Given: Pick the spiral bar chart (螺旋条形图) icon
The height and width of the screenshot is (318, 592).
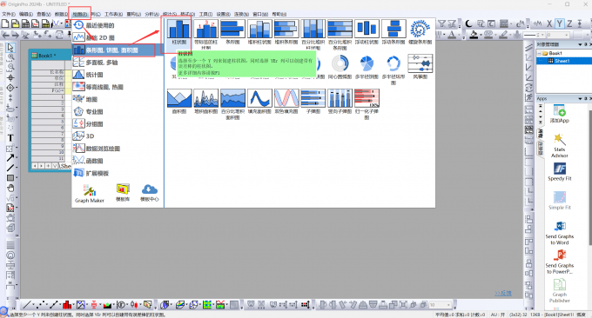Looking at the screenshot, I should pos(420,31).
